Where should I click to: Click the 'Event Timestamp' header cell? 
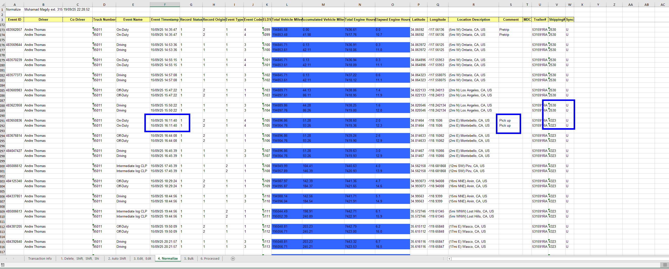[165, 19]
